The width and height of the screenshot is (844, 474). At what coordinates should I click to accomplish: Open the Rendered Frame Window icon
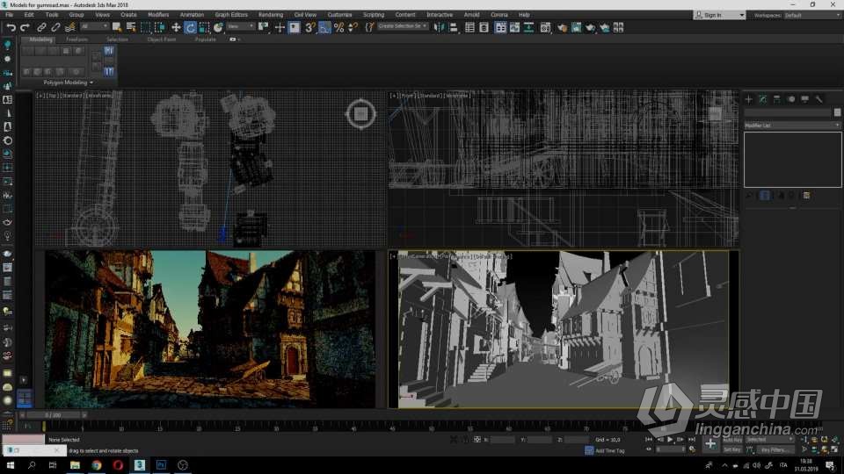(576, 27)
